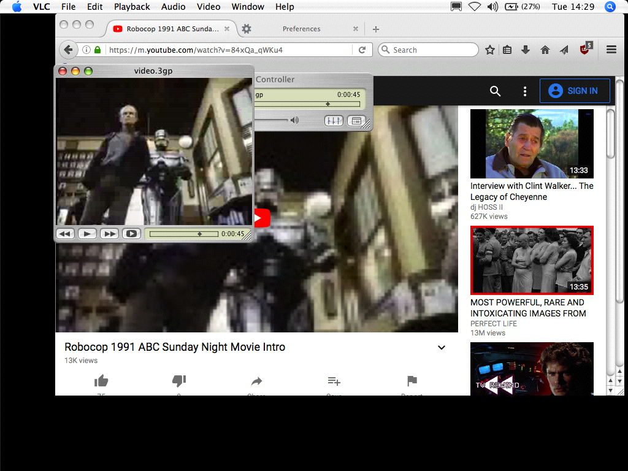Open MOST POWERFUL, RARE images video thumbnail
Viewport: 628px width, 471px height.
532,260
